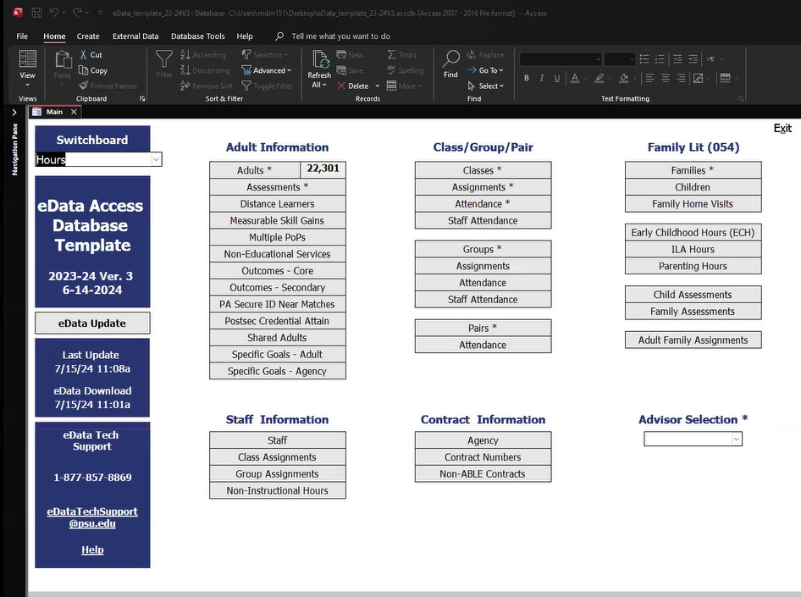Open the External Data ribbon tab

pos(135,36)
